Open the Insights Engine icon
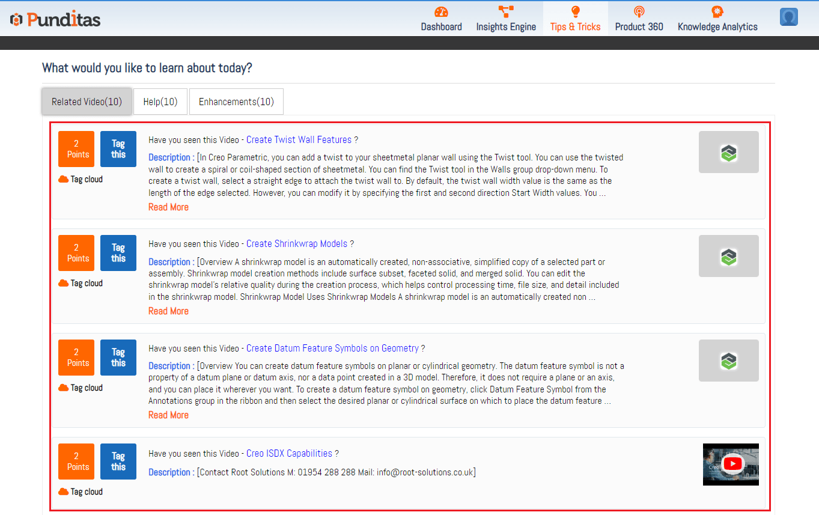 pos(506,12)
